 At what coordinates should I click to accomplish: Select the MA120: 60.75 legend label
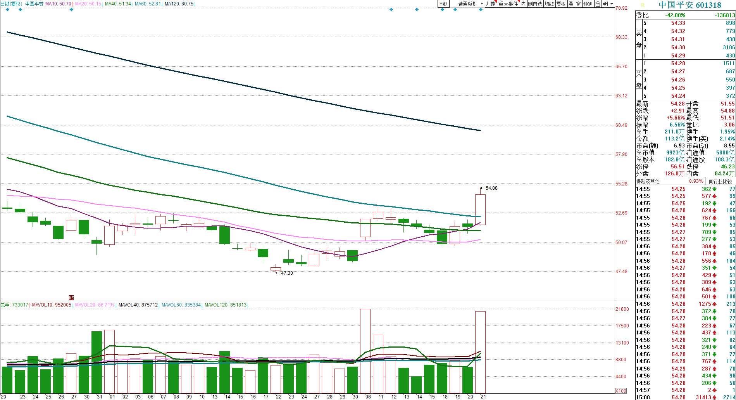(179, 4)
